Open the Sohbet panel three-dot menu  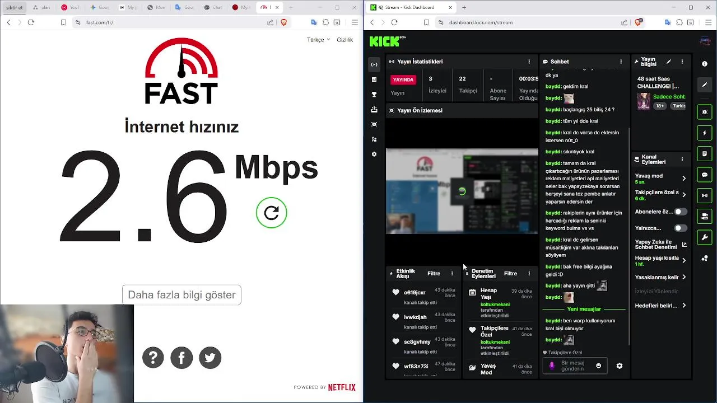point(621,62)
